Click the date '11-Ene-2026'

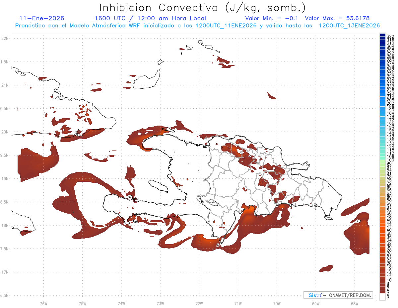coord(42,18)
